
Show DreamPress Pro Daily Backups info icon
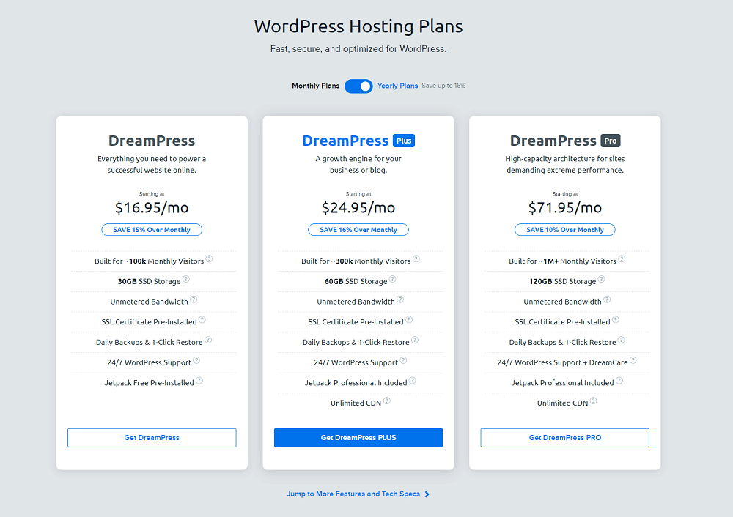coord(622,340)
